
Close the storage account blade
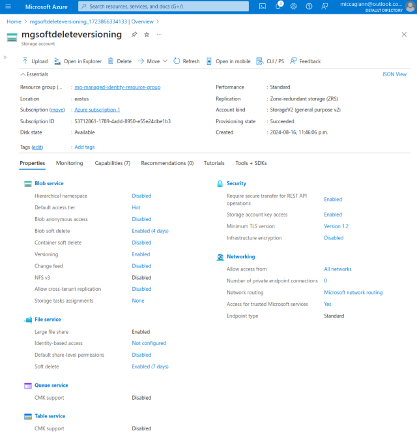point(404,34)
